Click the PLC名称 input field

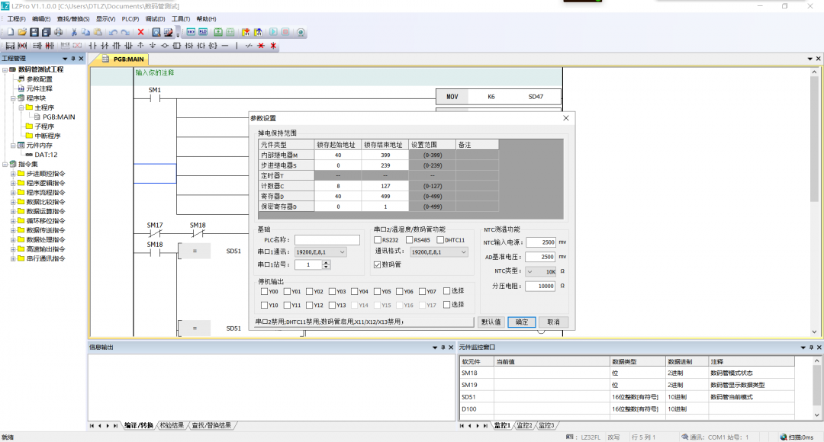327,239
